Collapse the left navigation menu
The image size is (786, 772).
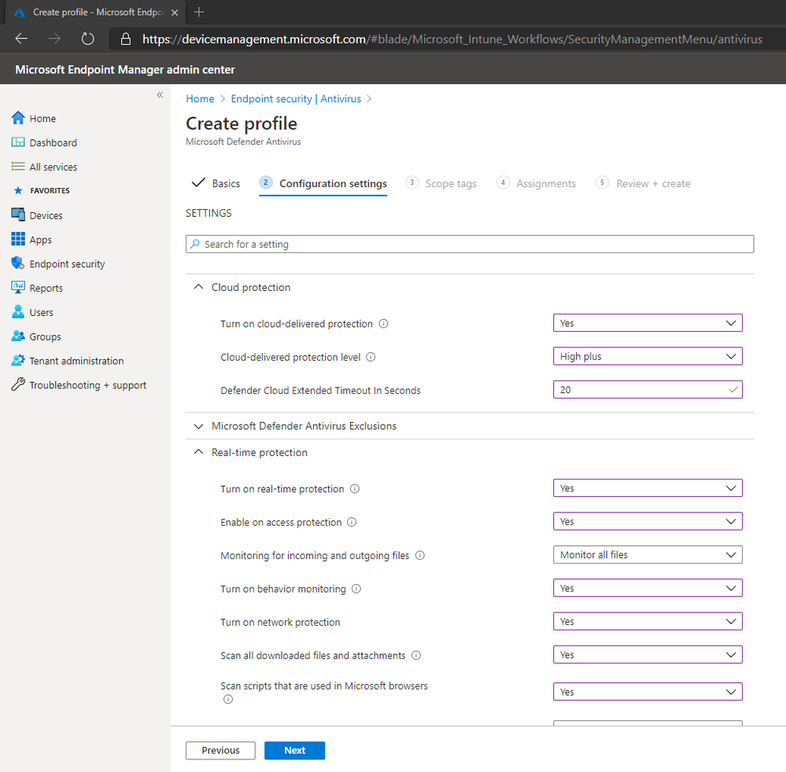point(160,94)
